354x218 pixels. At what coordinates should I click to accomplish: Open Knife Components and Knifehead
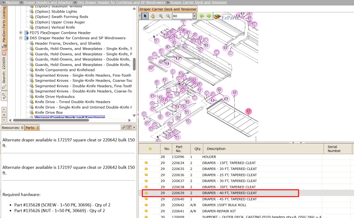pos(65,70)
